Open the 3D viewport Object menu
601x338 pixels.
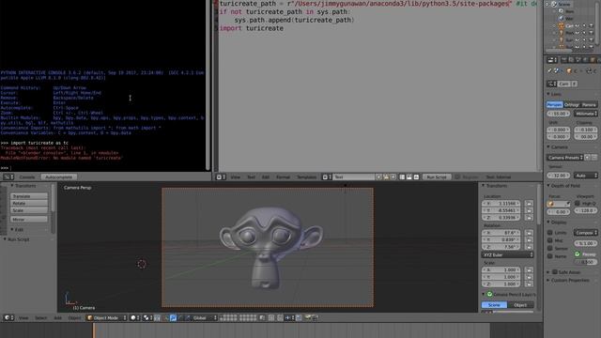tap(75, 317)
